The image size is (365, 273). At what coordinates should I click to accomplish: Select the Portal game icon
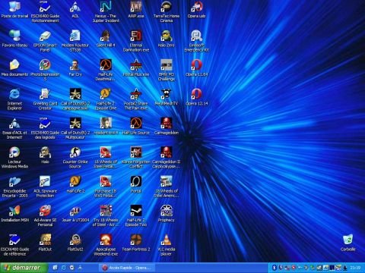(136, 181)
